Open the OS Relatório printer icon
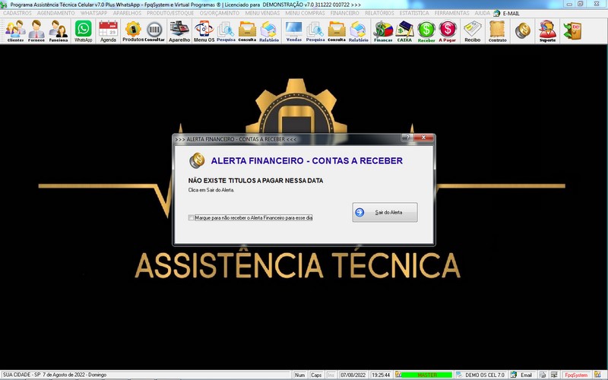The image size is (608, 380). point(269,31)
